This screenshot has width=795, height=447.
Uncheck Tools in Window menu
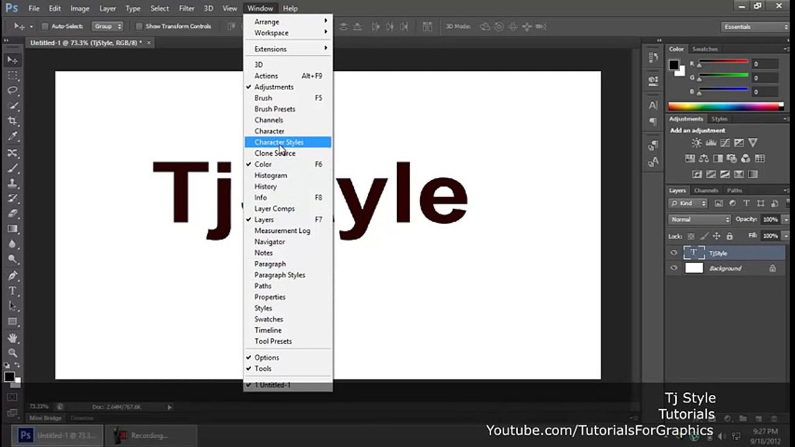288,369
